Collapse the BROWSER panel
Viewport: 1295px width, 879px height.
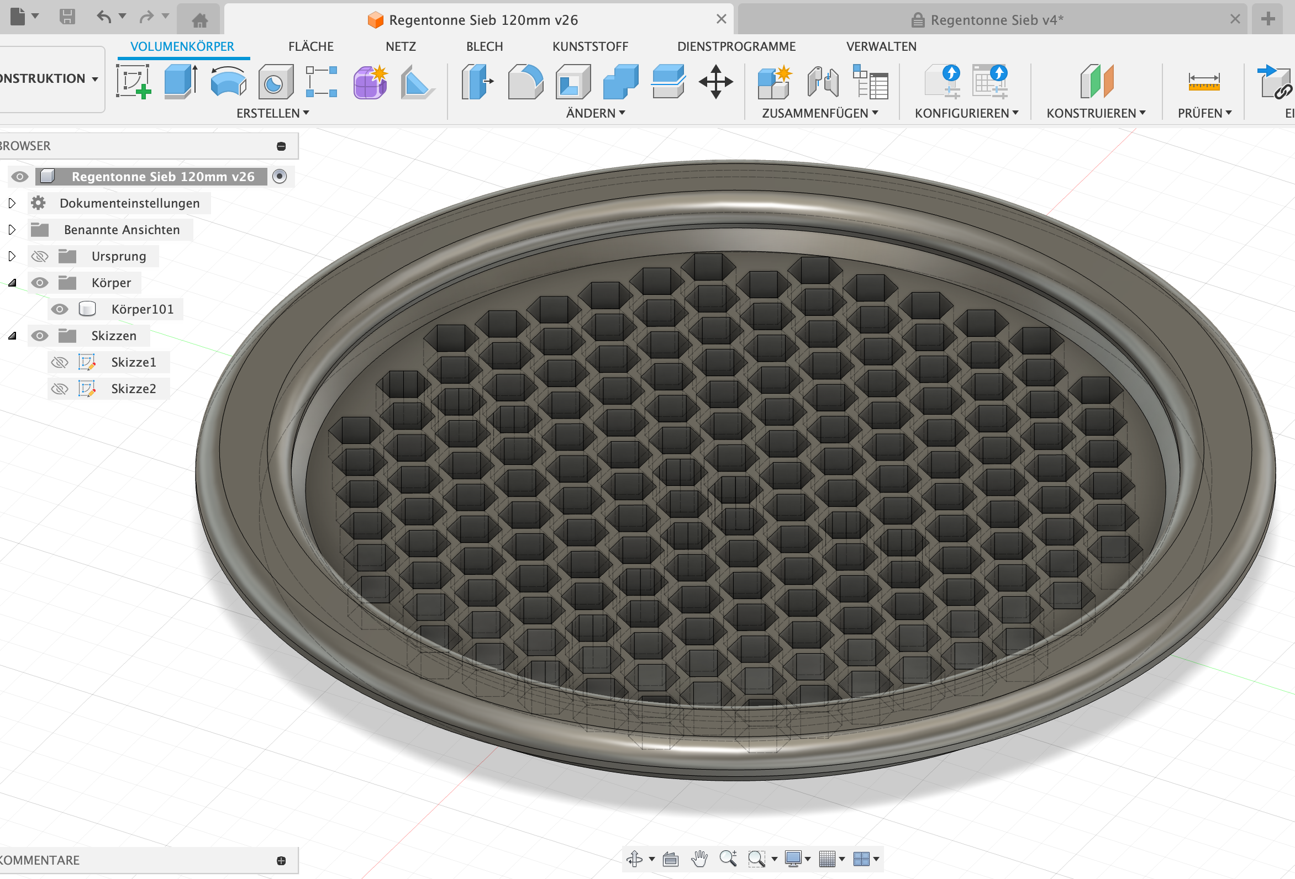[x=281, y=146]
